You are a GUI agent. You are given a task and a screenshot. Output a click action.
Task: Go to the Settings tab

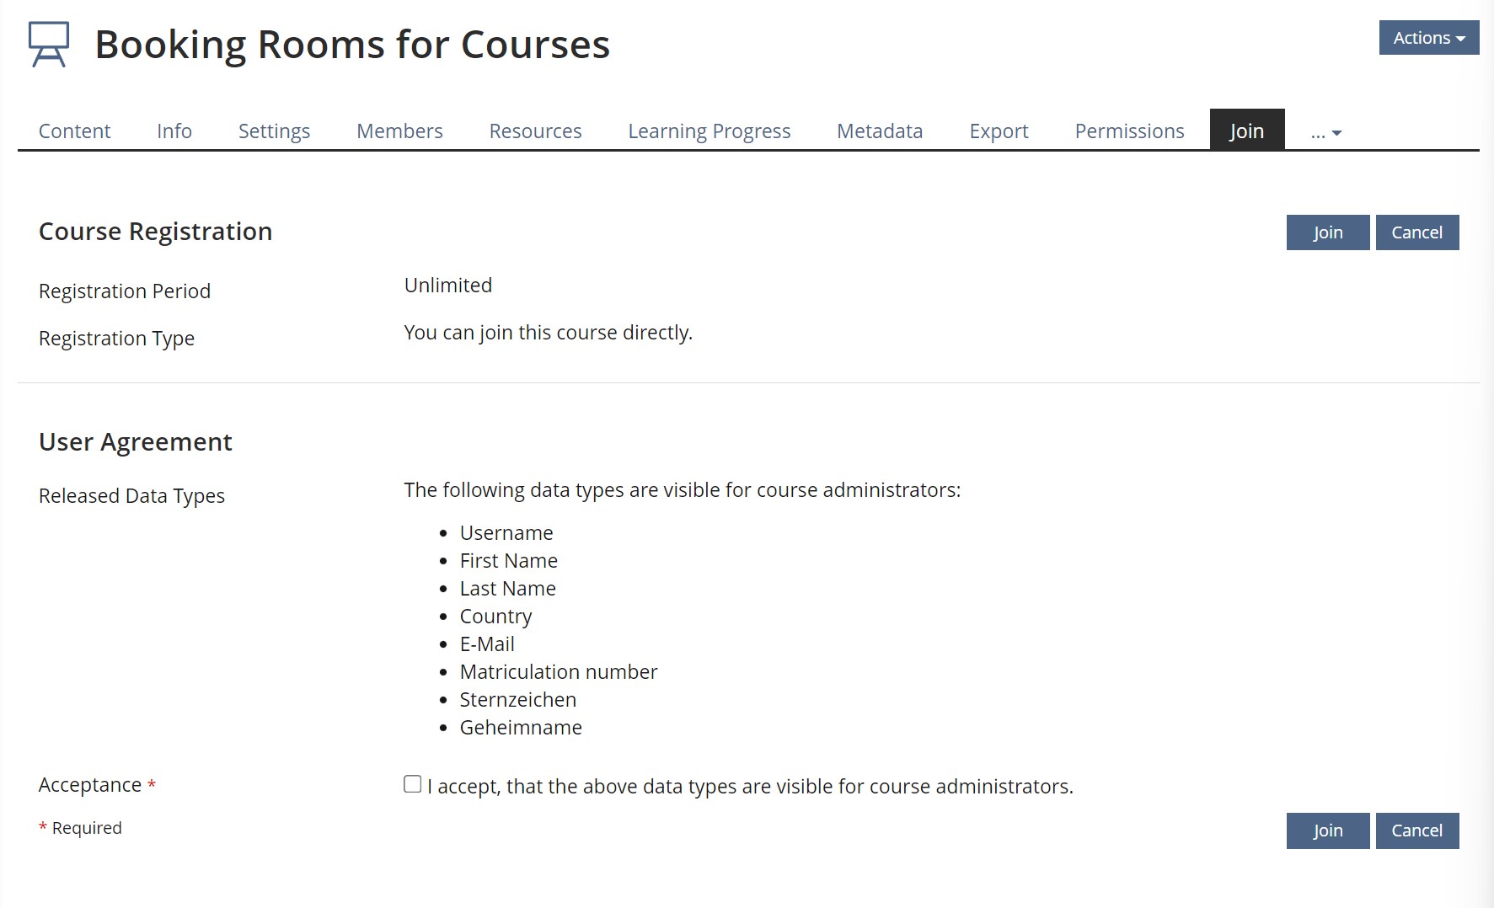[274, 131]
